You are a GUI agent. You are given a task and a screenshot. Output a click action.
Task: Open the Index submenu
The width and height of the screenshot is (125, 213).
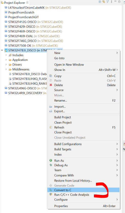[x=84, y=155]
